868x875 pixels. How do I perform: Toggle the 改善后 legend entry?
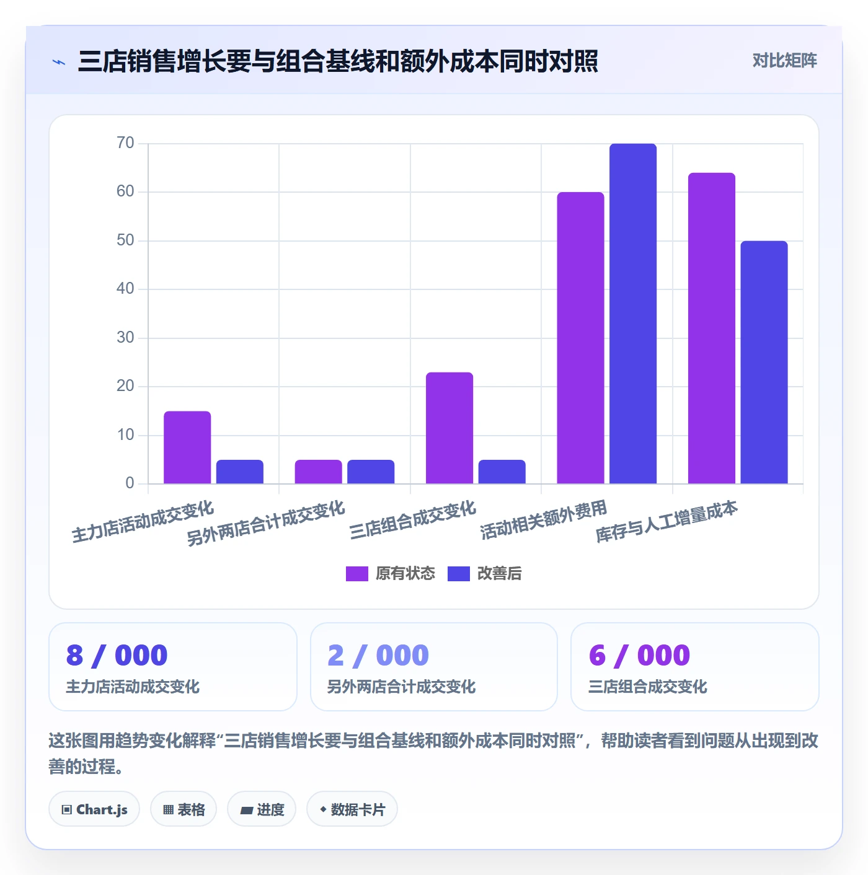click(x=484, y=574)
